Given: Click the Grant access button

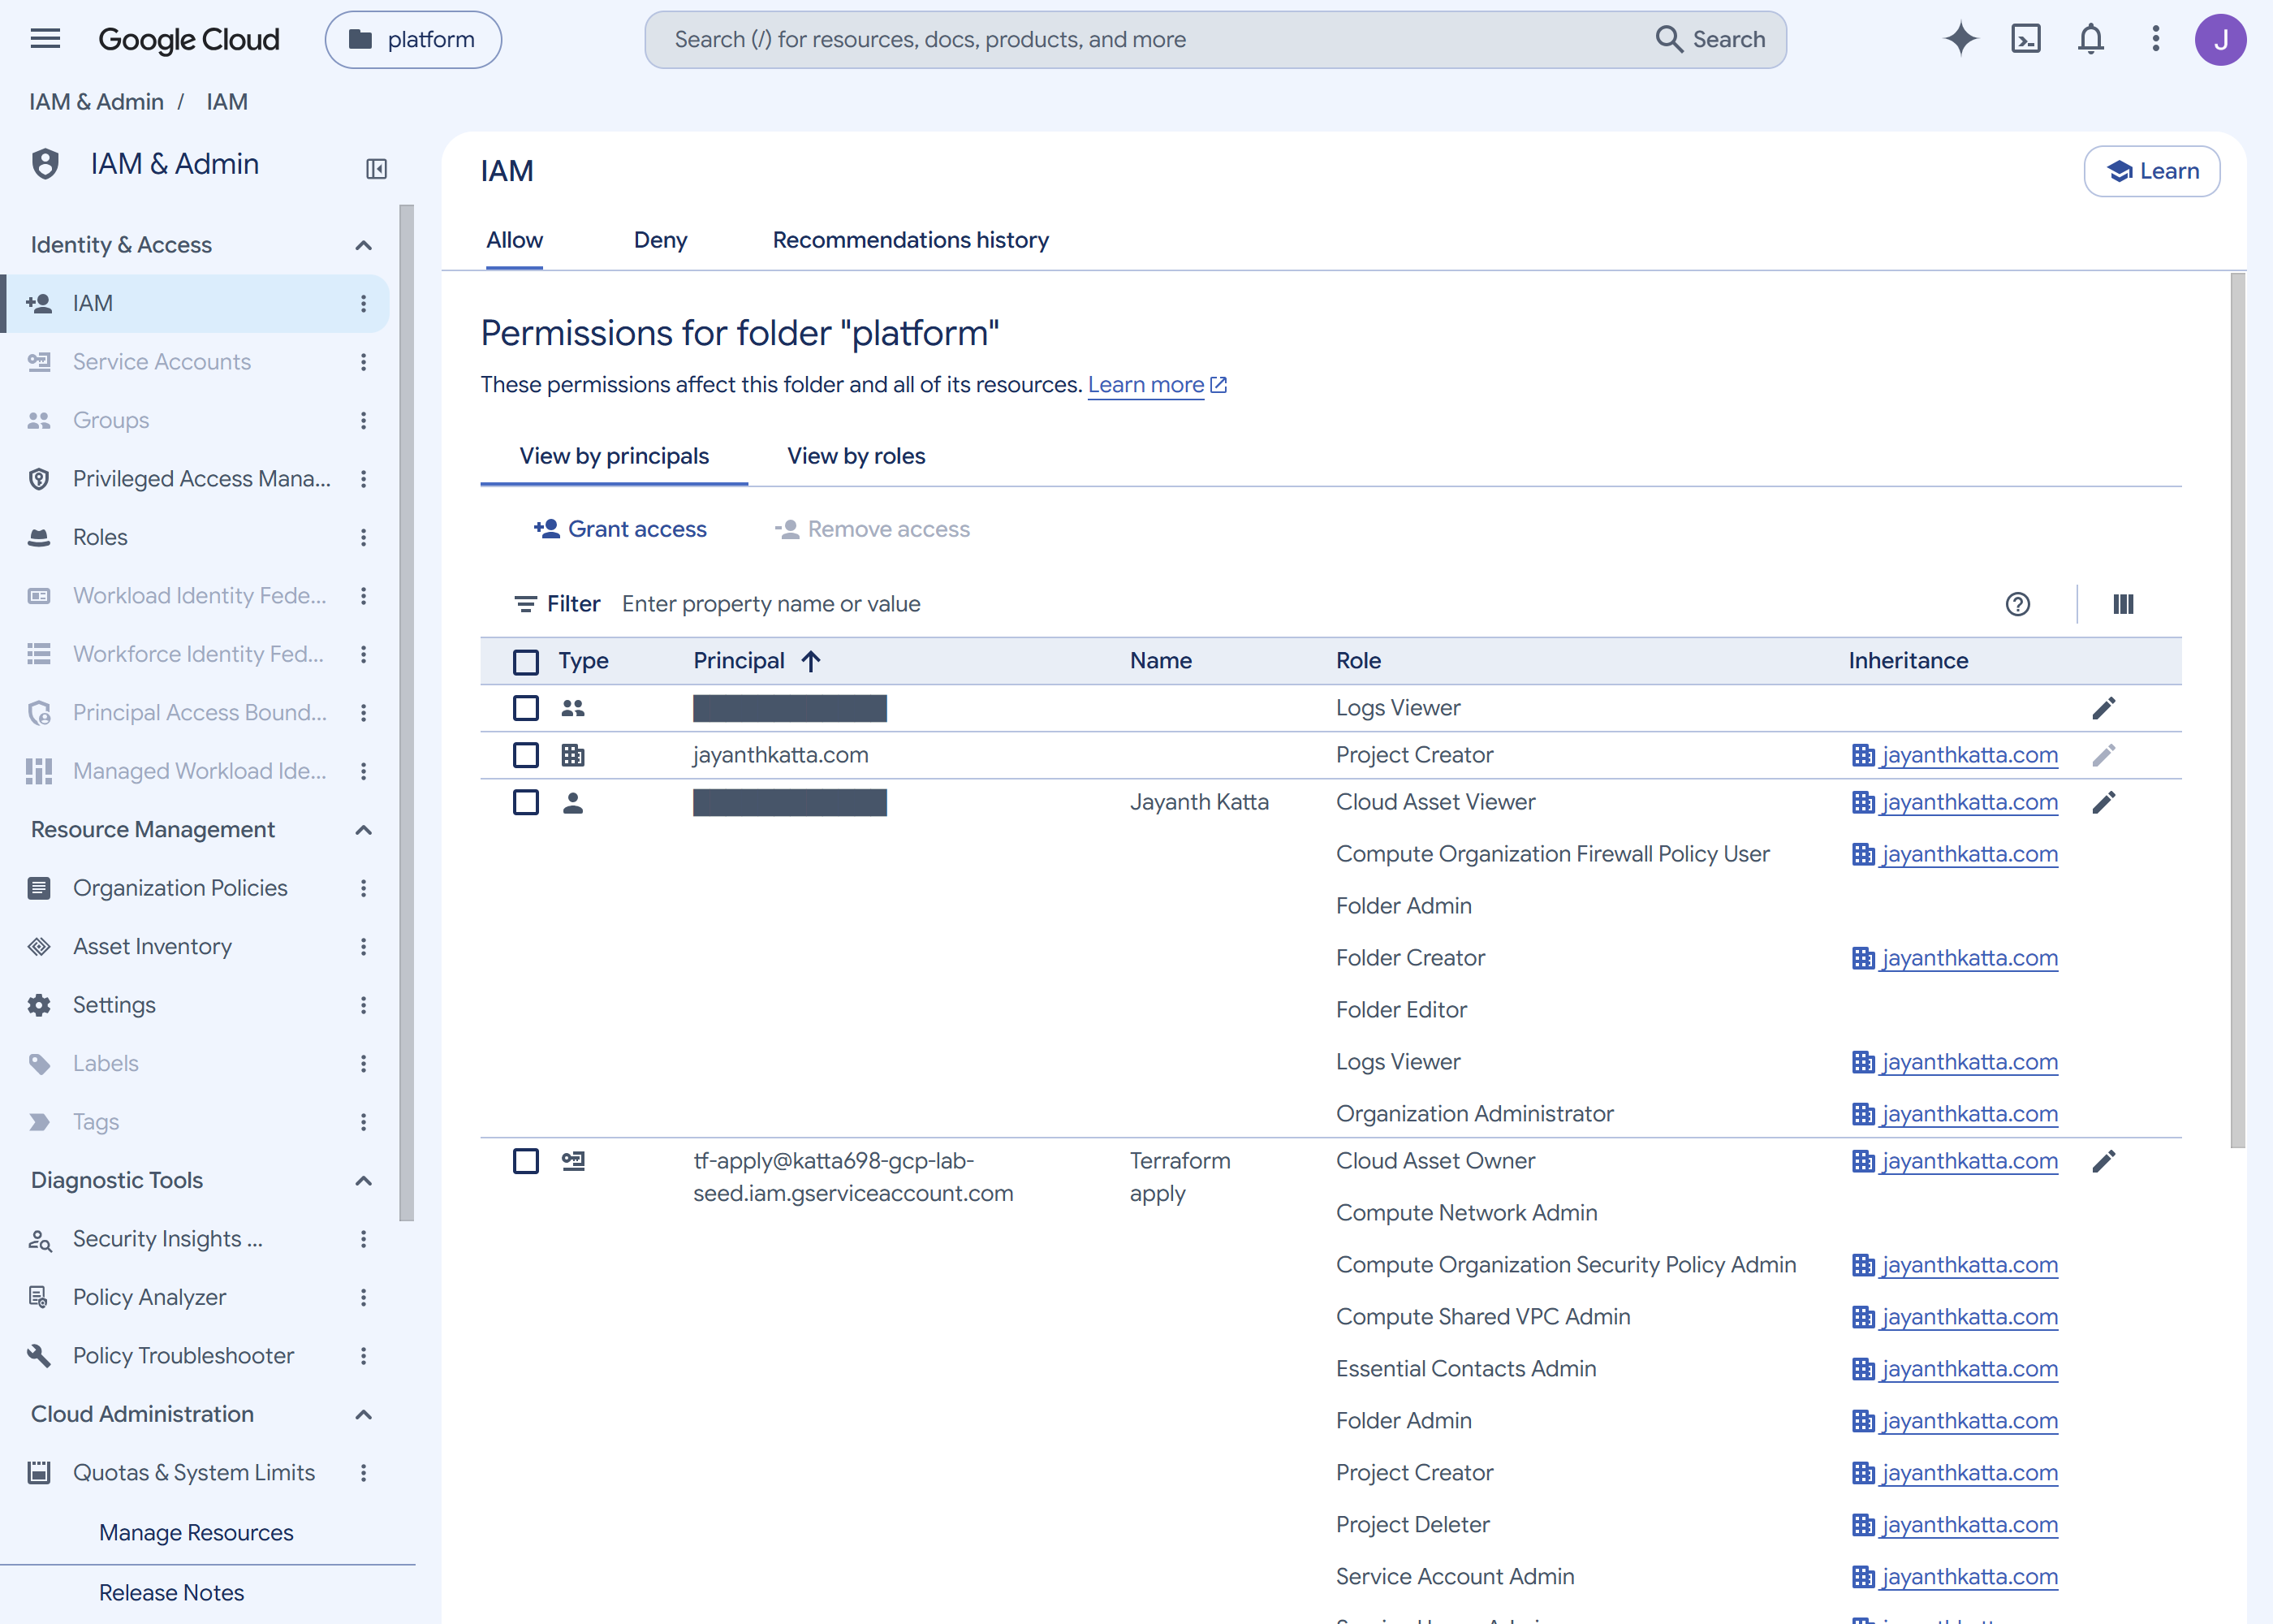Looking at the screenshot, I should [619, 529].
